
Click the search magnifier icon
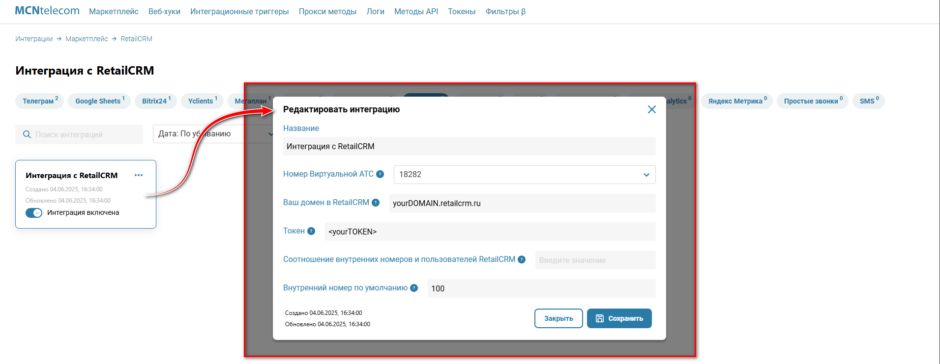pos(27,134)
